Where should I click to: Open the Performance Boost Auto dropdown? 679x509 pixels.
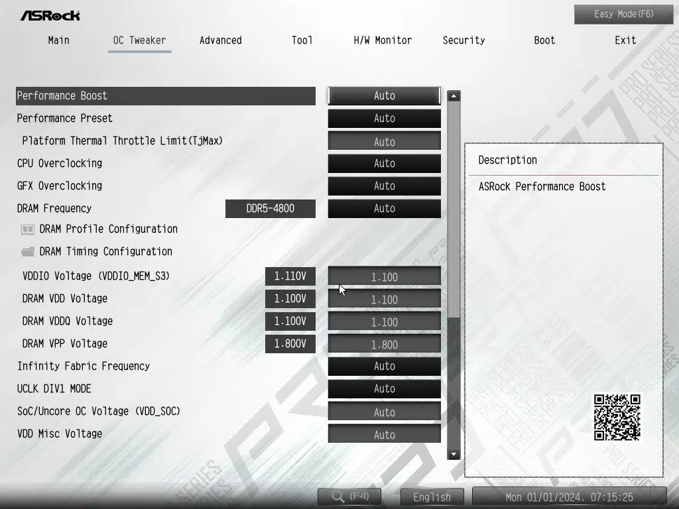384,95
